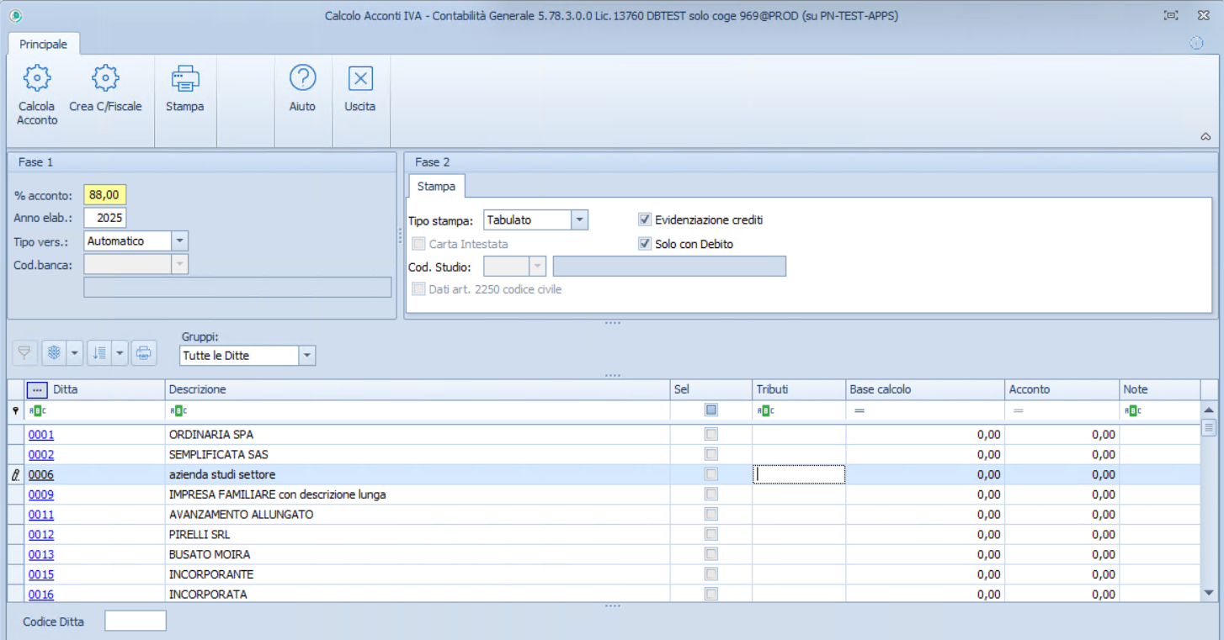Click the ellipsis button in Ditta header
This screenshot has height=640, width=1224.
[37, 390]
